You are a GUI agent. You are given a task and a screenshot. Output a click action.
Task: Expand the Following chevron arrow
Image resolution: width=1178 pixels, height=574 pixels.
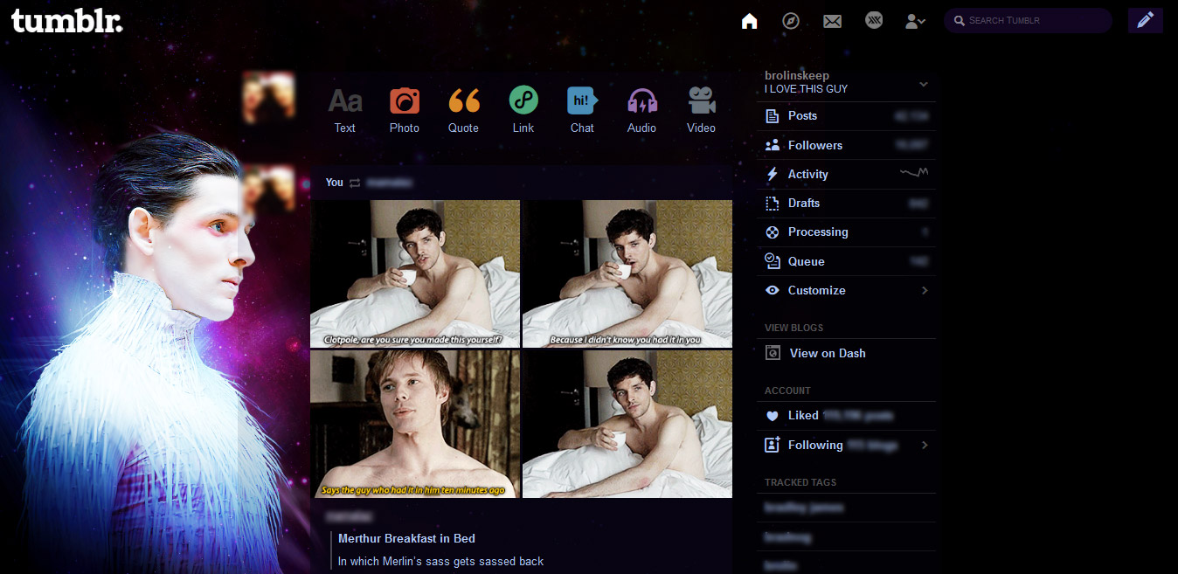tap(925, 445)
